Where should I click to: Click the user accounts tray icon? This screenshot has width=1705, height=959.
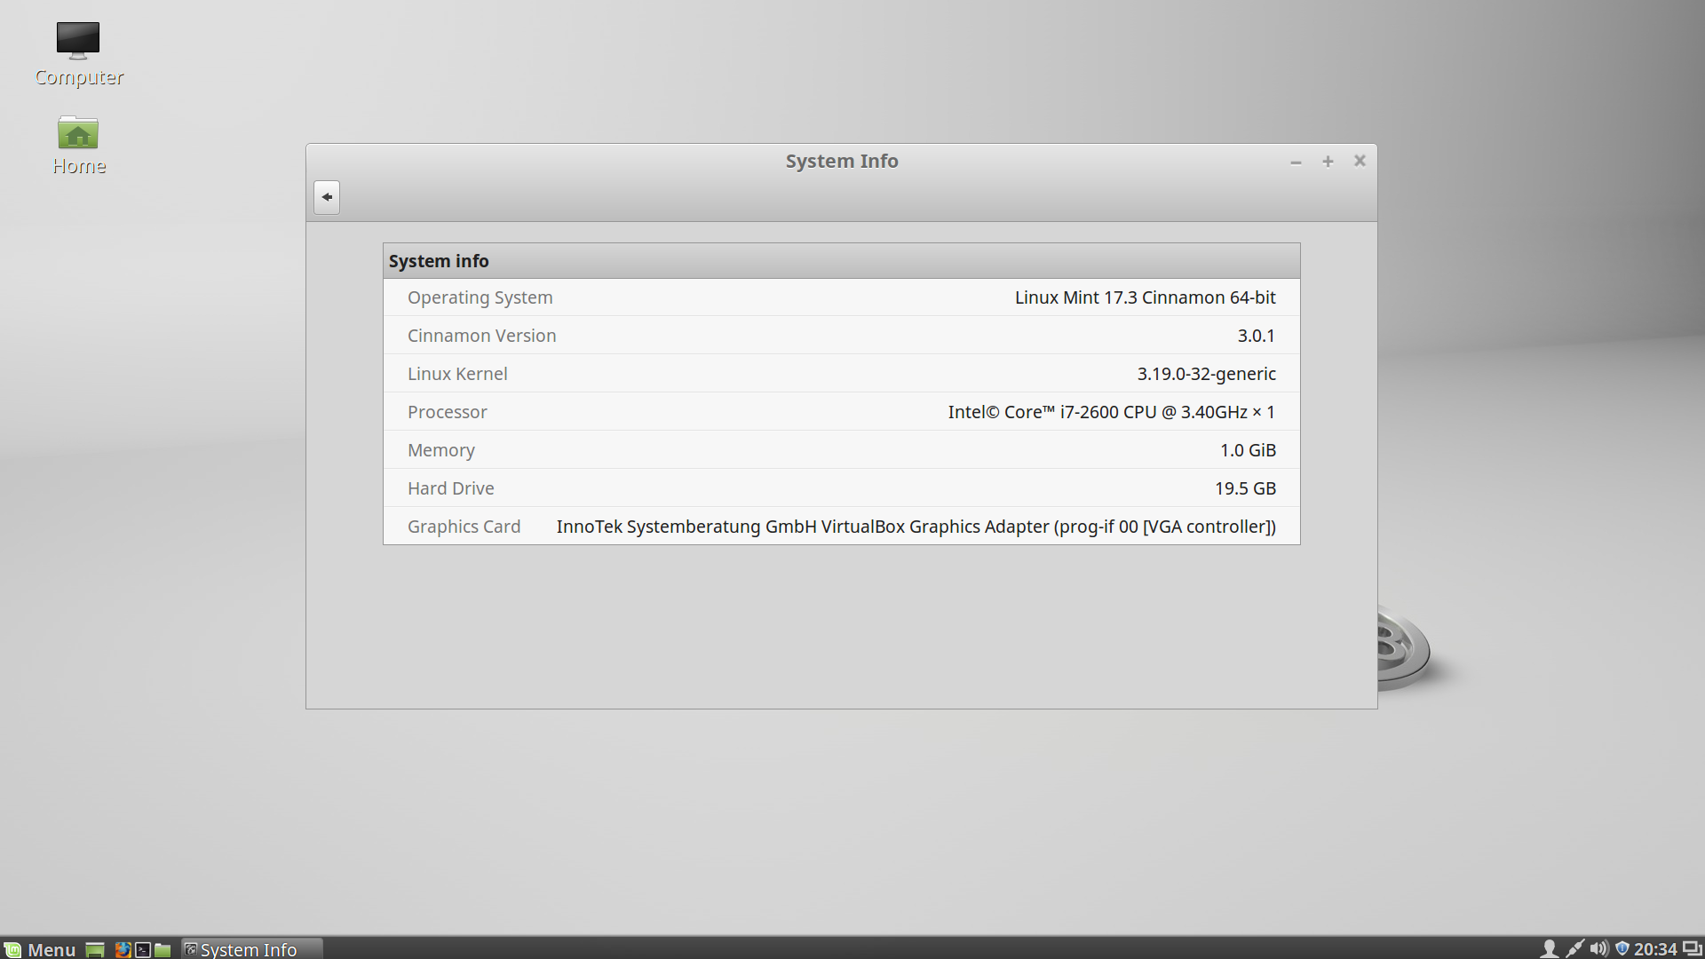pyautogui.click(x=1550, y=949)
